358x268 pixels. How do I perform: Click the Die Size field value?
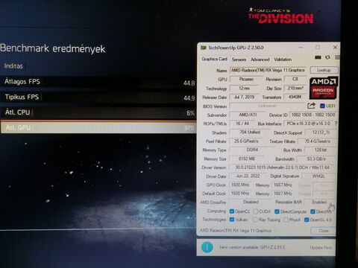295,89
